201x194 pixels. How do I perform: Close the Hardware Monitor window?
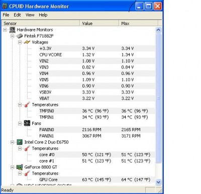pos(158,6)
